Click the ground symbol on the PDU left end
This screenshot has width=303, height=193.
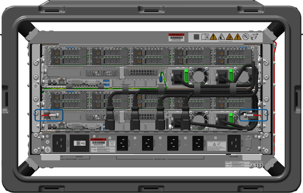pos(48,149)
